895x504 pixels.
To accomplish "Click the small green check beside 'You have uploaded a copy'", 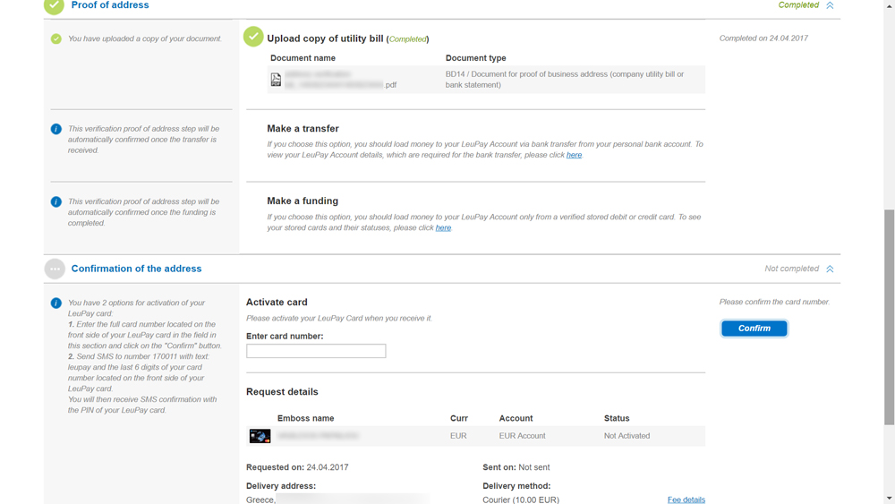I will pos(55,38).
